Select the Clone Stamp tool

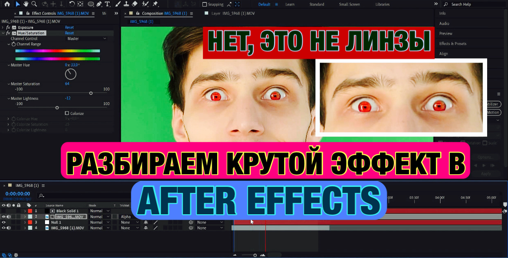coord(126,4)
